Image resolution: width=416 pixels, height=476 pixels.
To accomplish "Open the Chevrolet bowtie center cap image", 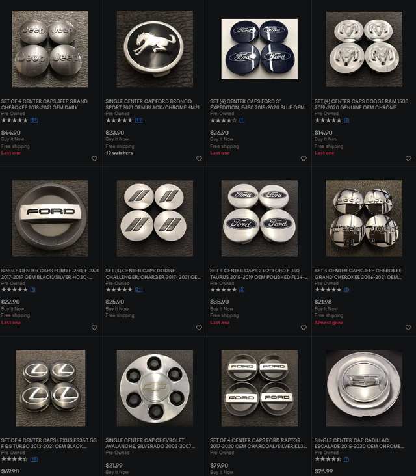I will [155, 388].
